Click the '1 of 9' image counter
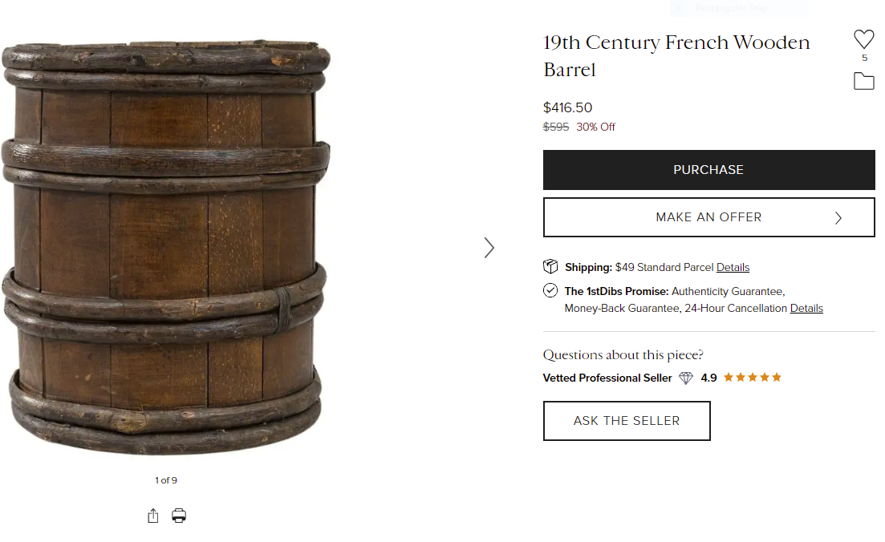The image size is (885, 542). point(166,481)
